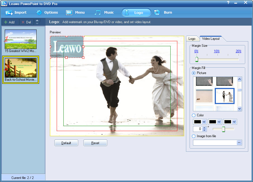Click the move up/down arrows icon
253x182 pixels.
[x=37, y=22]
